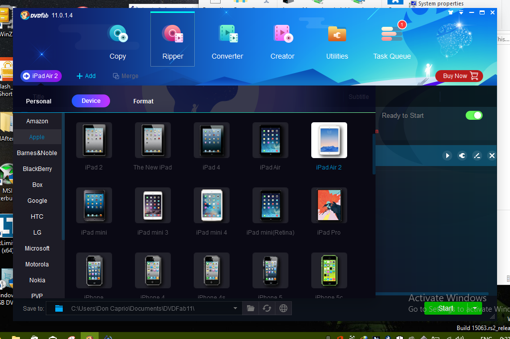
Task: Select Google in the brand list
Action: pos(37,201)
